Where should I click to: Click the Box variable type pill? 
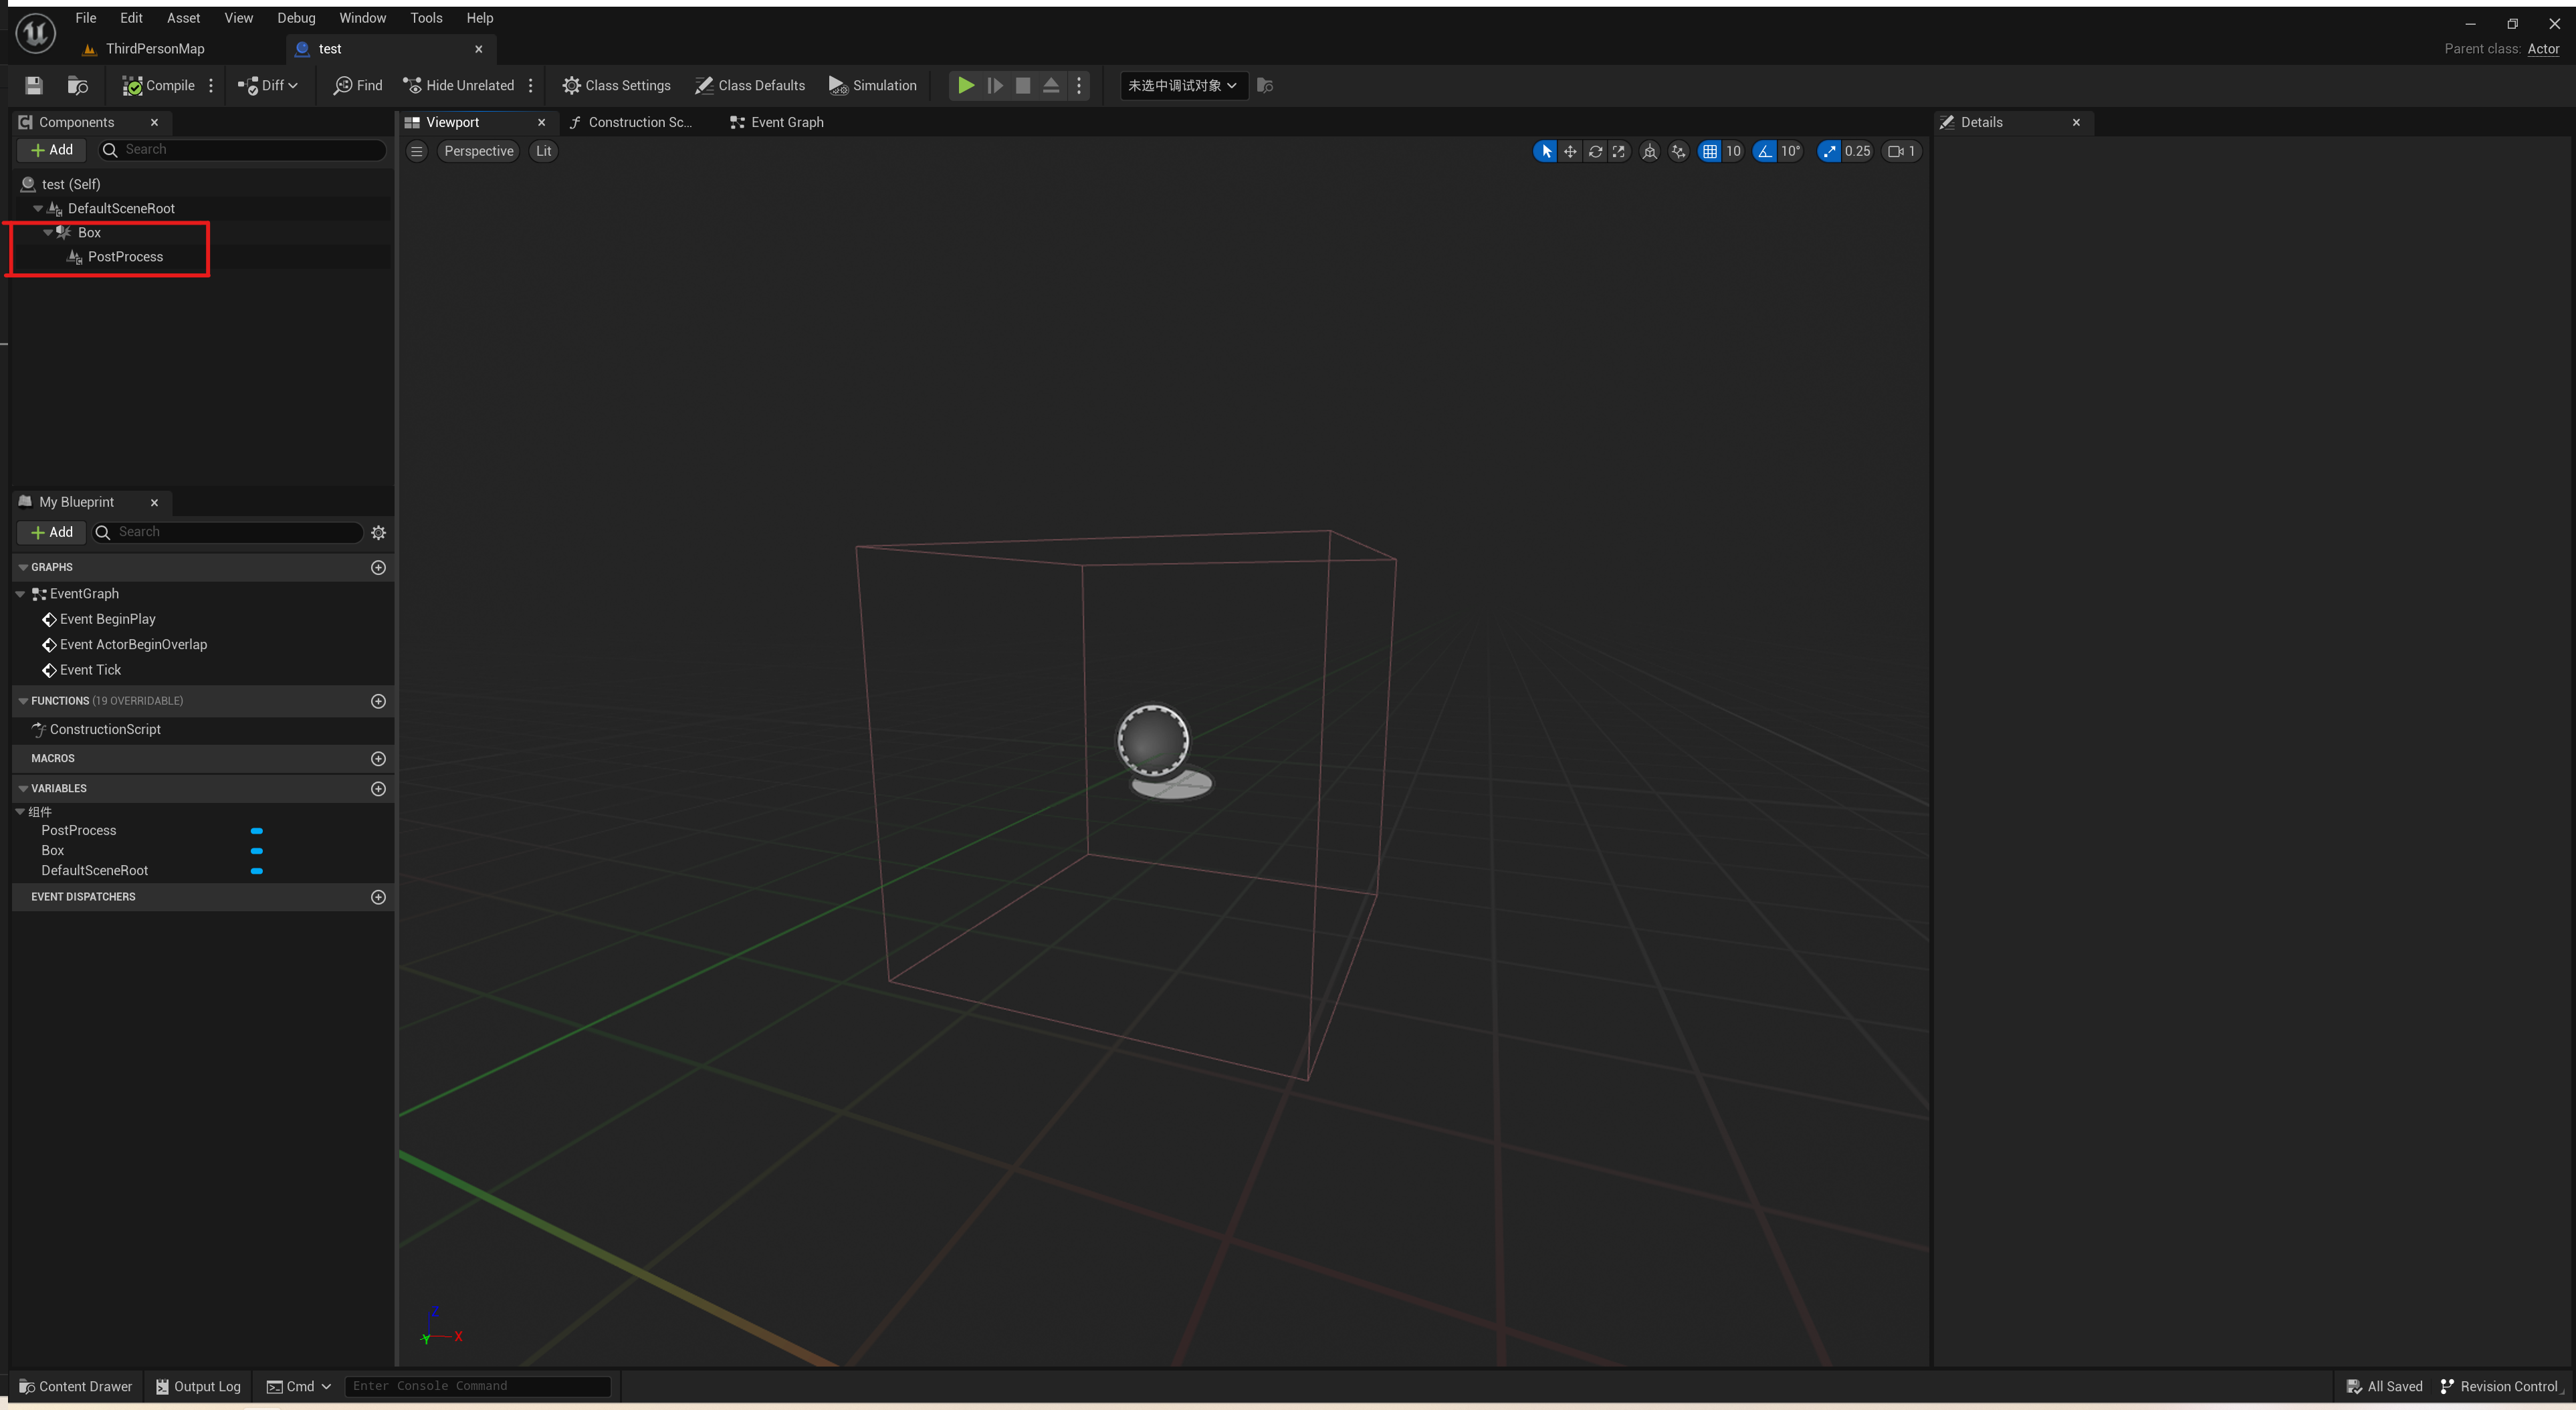click(x=257, y=851)
